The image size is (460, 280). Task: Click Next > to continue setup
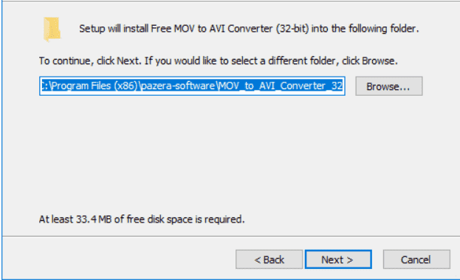click(338, 259)
